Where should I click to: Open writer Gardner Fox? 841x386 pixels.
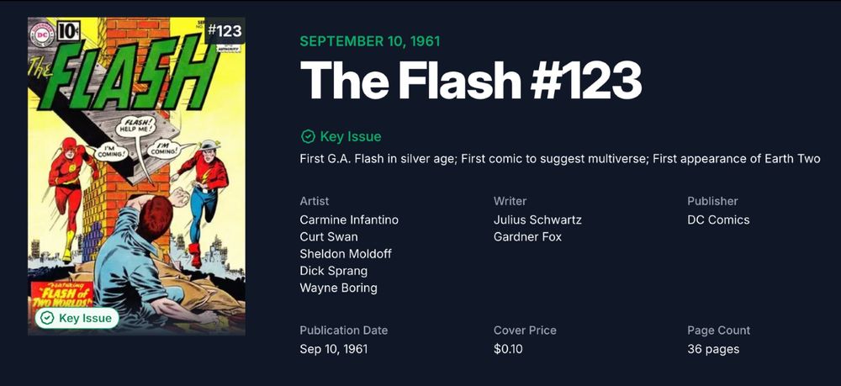point(527,236)
